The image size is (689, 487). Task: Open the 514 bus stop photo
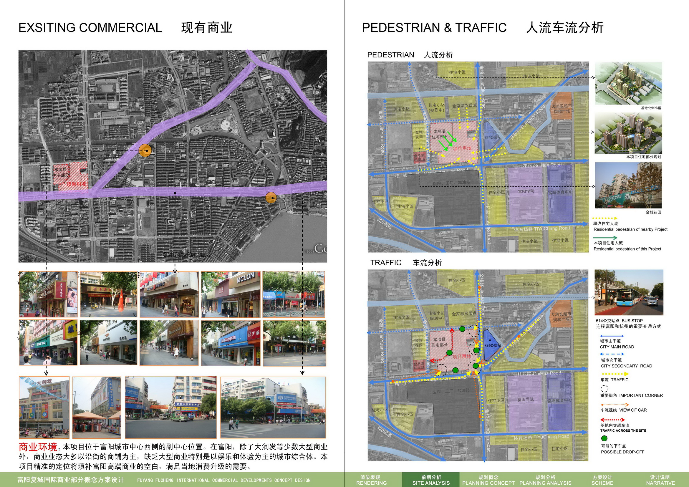pos(629,292)
